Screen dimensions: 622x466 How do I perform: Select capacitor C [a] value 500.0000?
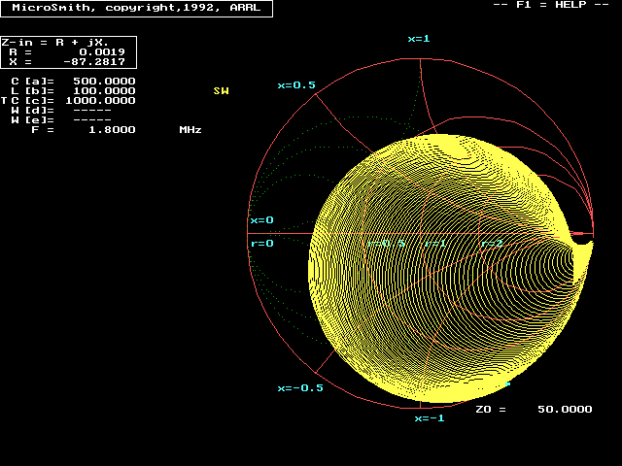click(104, 82)
